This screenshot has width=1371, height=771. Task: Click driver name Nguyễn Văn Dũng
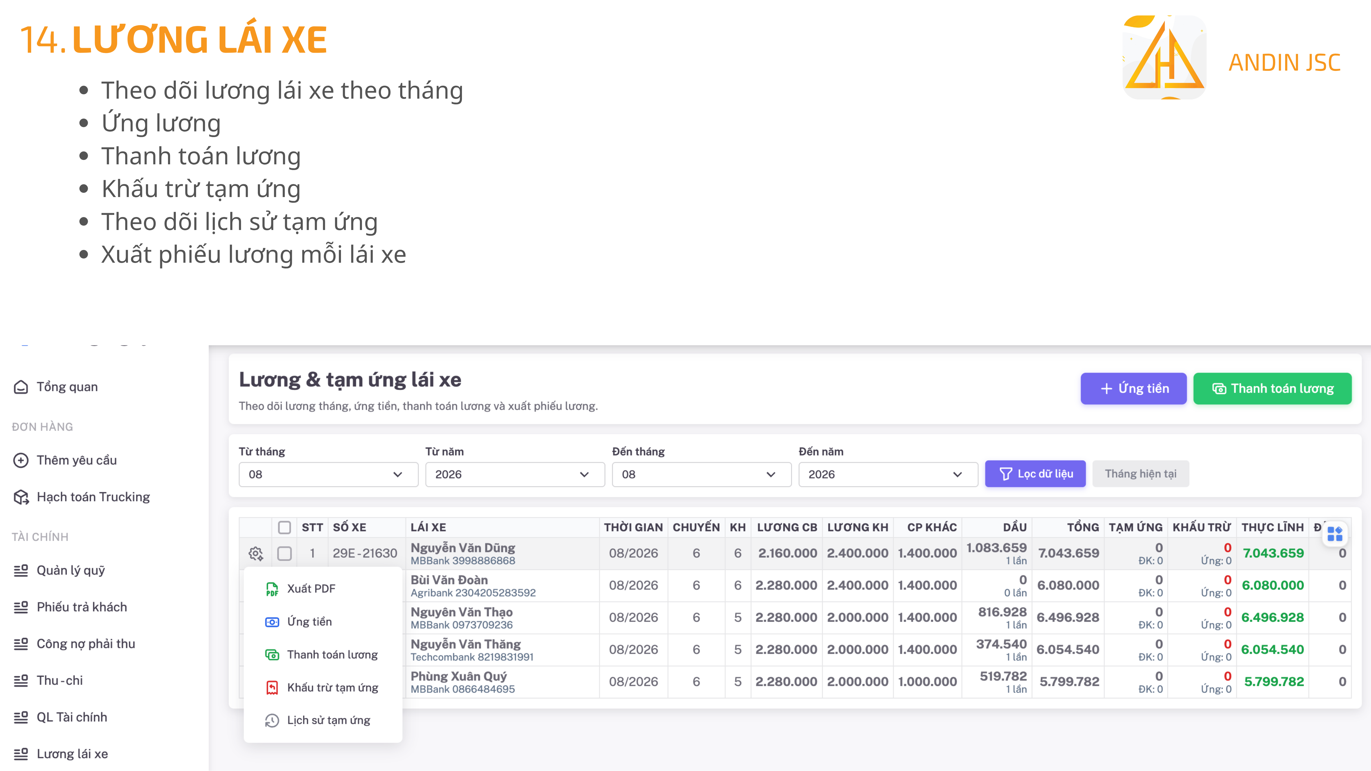[x=463, y=547]
